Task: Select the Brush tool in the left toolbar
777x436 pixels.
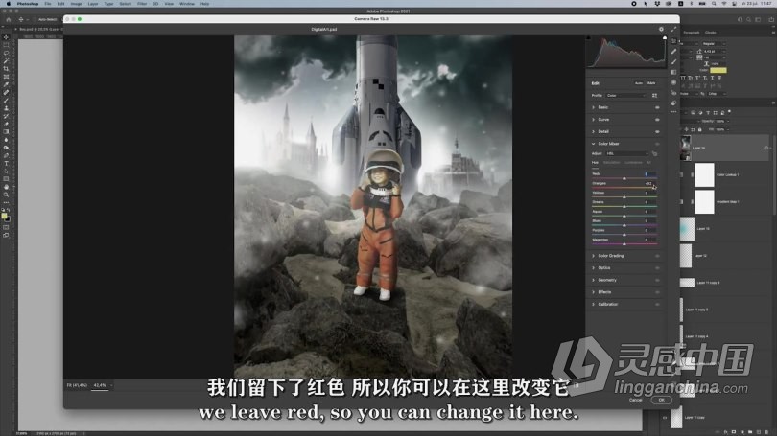Action: coord(6,101)
